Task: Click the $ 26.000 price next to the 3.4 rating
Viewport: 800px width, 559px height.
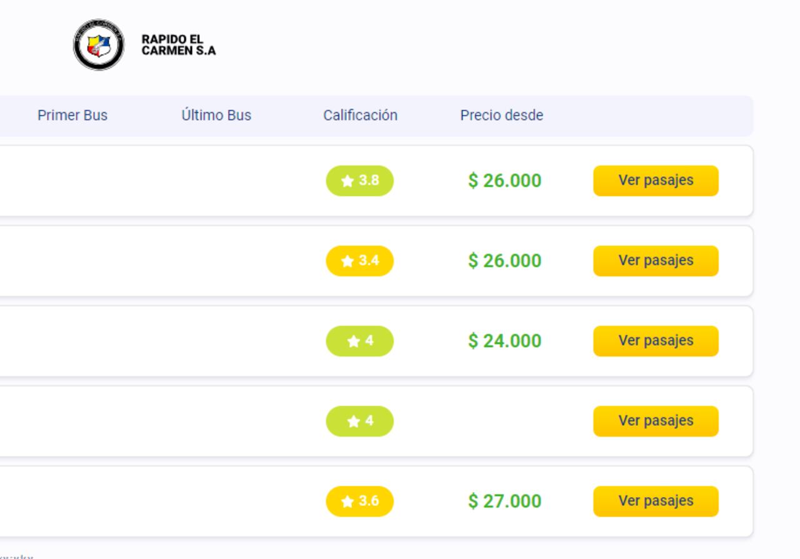Action: (x=504, y=260)
